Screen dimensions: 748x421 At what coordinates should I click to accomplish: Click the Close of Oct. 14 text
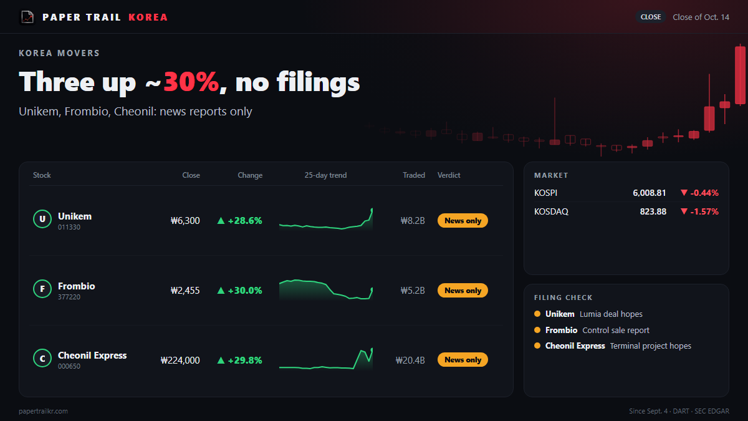[701, 17]
